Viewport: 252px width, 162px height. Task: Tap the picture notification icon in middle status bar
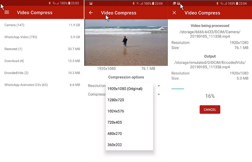coord(91,3)
